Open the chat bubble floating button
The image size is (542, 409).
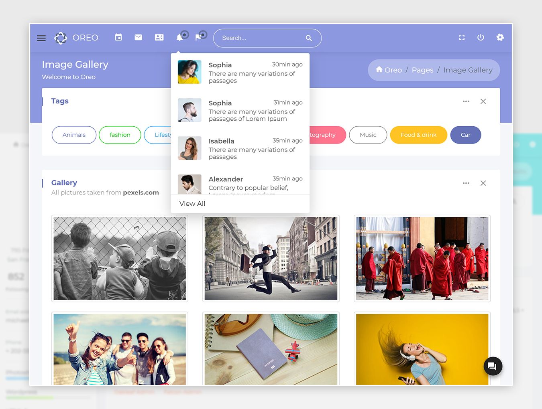point(493,366)
